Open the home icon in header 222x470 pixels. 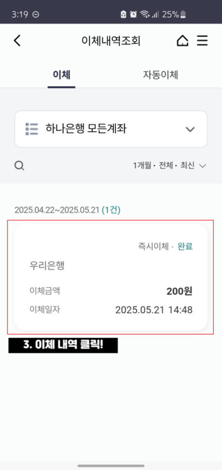(183, 40)
